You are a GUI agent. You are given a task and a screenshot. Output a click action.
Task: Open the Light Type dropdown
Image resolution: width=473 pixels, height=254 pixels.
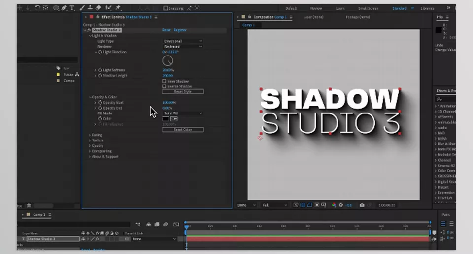click(x=182, y=41)
